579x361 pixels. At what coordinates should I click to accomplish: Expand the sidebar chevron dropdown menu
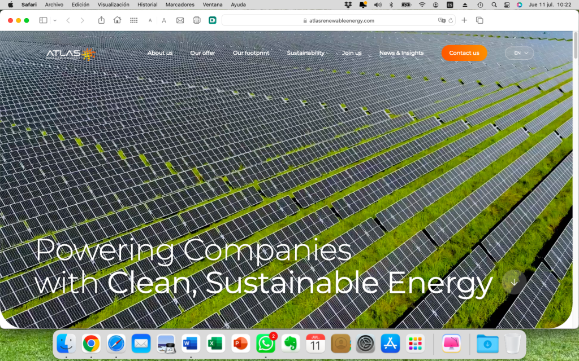point(55,20)
